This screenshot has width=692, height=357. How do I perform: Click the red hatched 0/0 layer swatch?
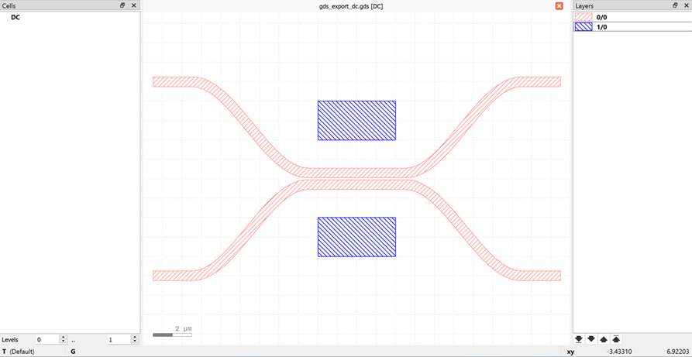point(583,16)
